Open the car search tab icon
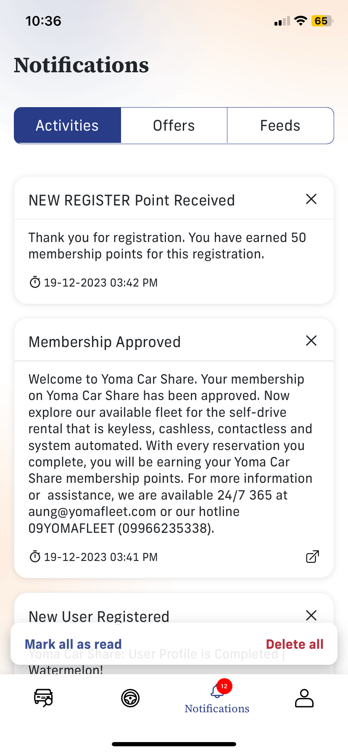The image size is (348, 753). coord(43,698)
